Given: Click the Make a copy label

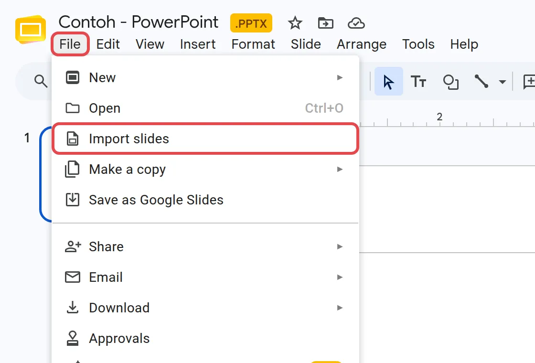Looking at the screenshot, I should tap(127, 169).
